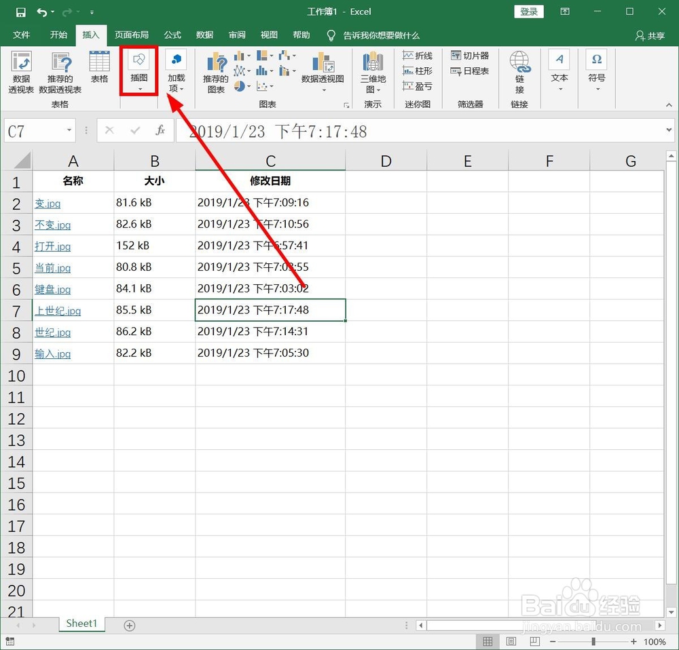
Task: Switch to Normal view in status bar
Action: [488, 641]
